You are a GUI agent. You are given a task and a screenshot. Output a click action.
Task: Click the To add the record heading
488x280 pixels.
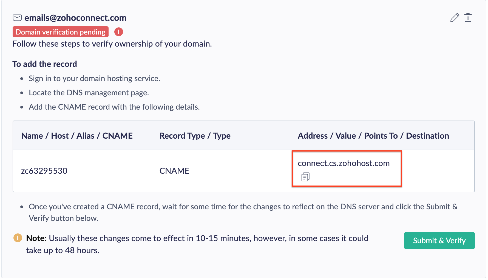[45, 64]
